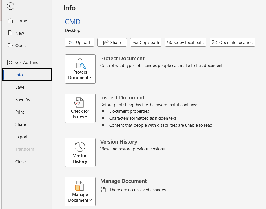Screen dimensions: 266x209
Task: Click the Copy path link icon
Action: [x=135, y=43]
